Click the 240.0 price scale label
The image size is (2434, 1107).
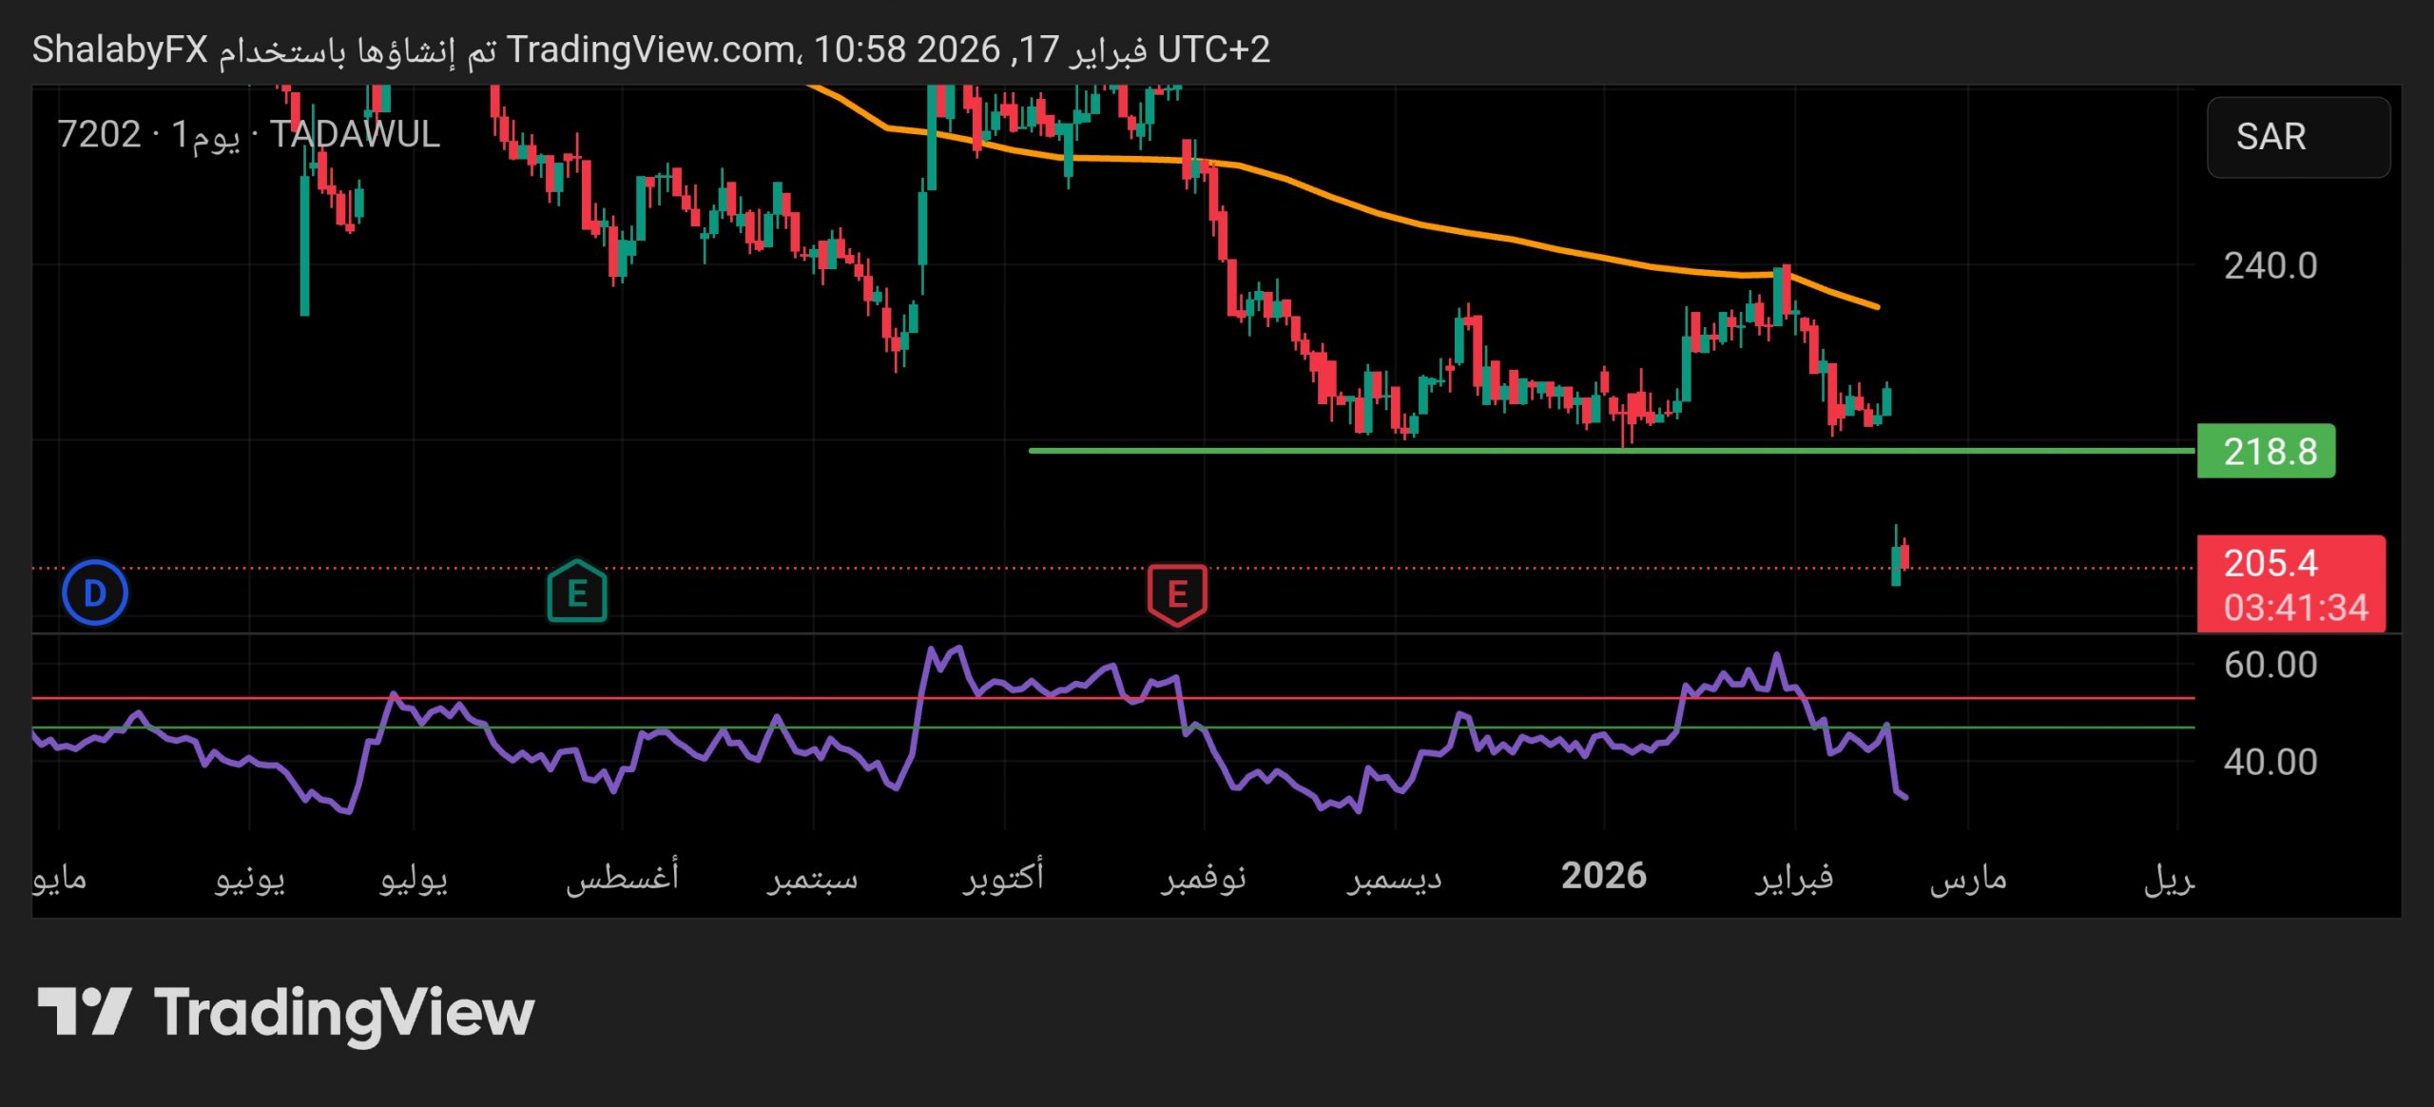(2270, 266)
